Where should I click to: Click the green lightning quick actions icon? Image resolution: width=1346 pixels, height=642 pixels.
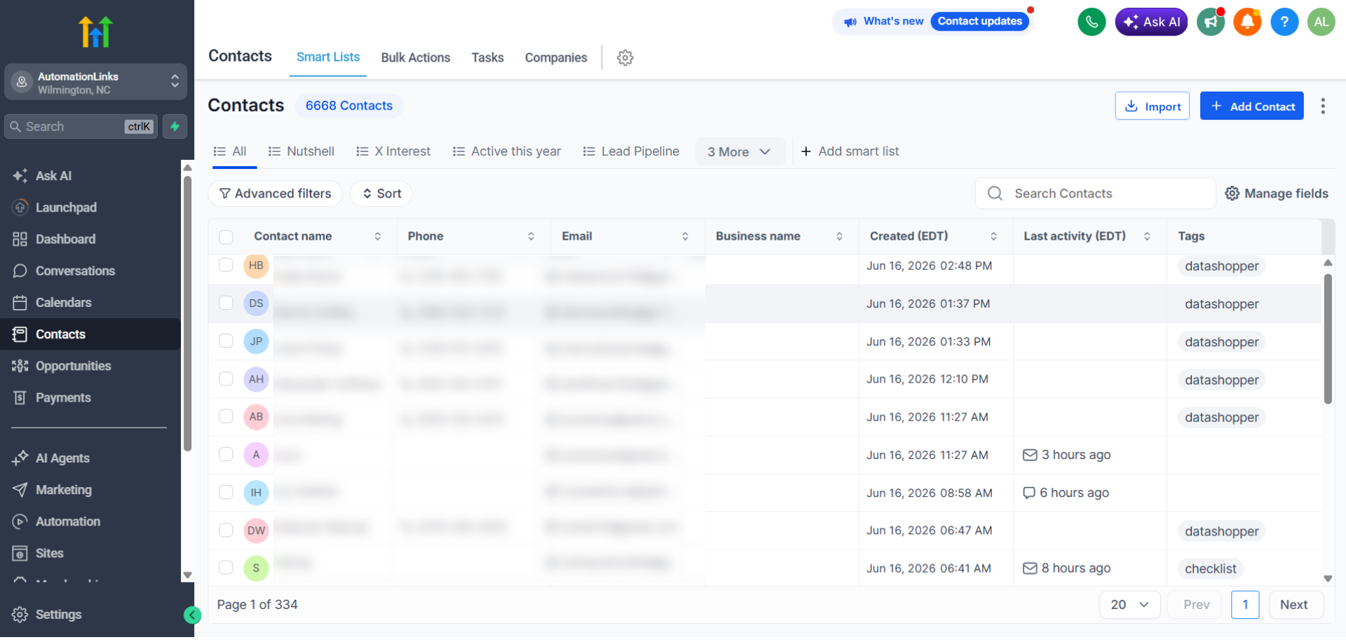coord(175,127)
